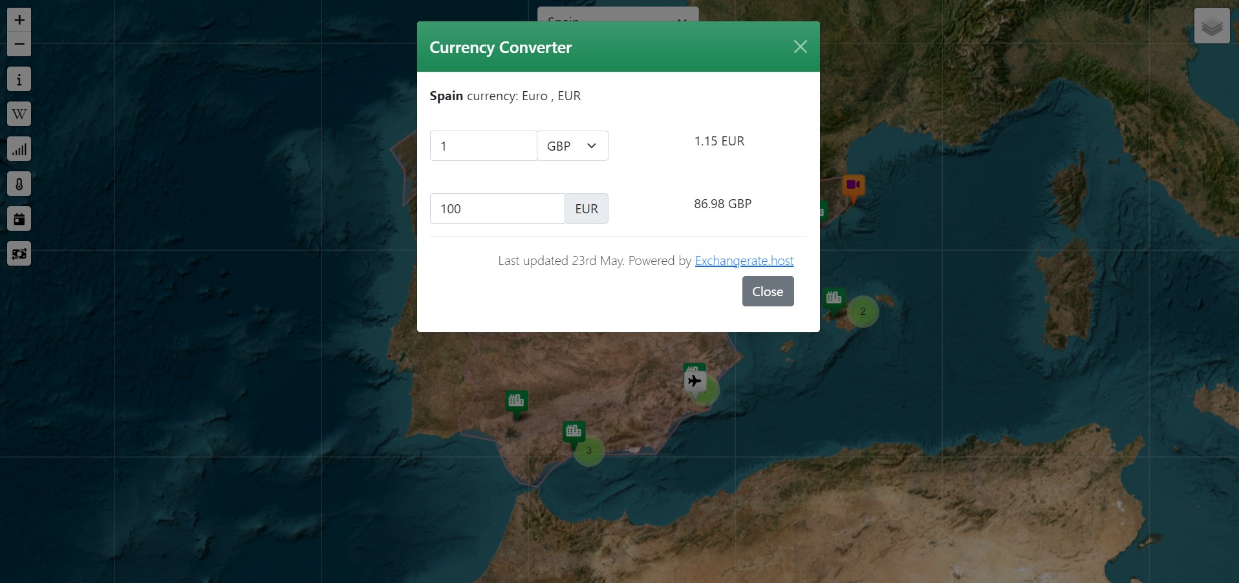Click the map zoom out minus button
Viewport: 1239px width, 583px height.
pyautogui.click(x=19, y=44)
